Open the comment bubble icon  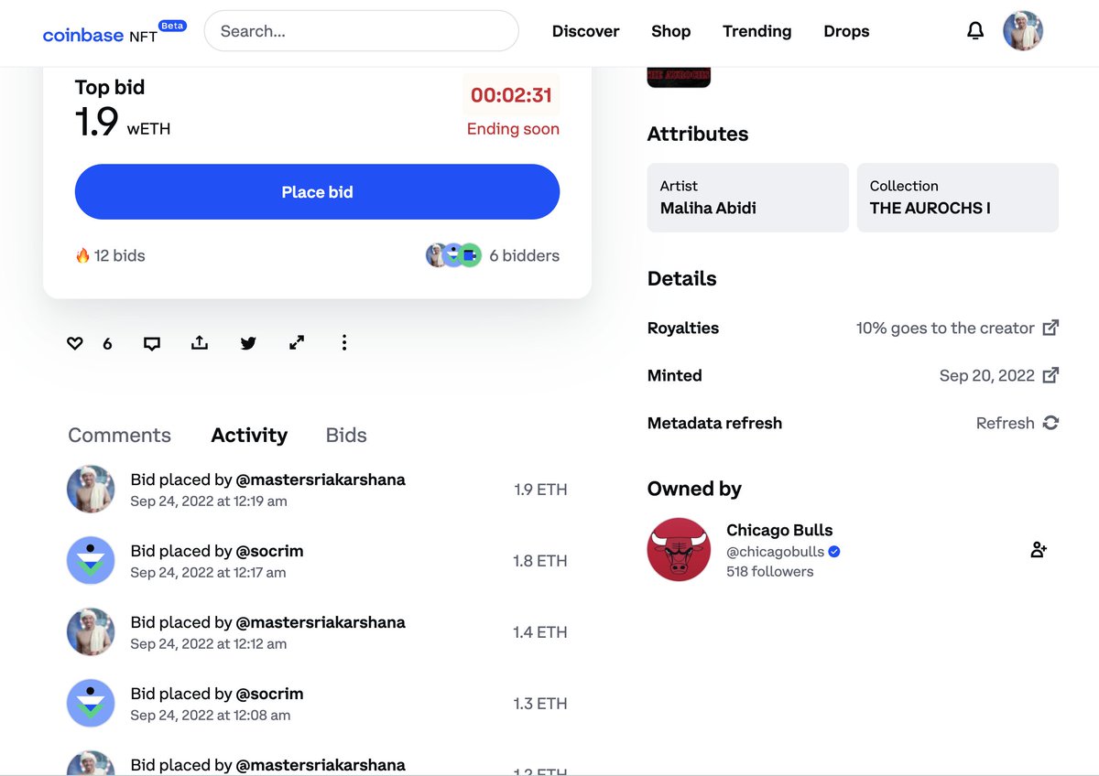pos(152,343)
